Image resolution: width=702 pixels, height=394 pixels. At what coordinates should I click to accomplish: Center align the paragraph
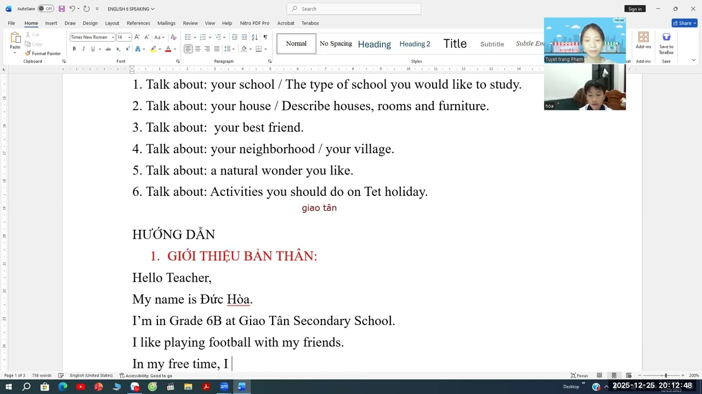click(x=197, y=49)
